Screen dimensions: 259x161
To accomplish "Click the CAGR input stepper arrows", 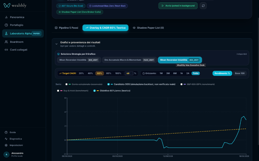I will coord(132,73).
